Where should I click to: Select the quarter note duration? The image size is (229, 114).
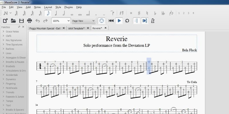pyautogui.click(x=56, y=13)
